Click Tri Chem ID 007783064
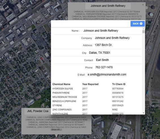 click(x=118, y=89)
